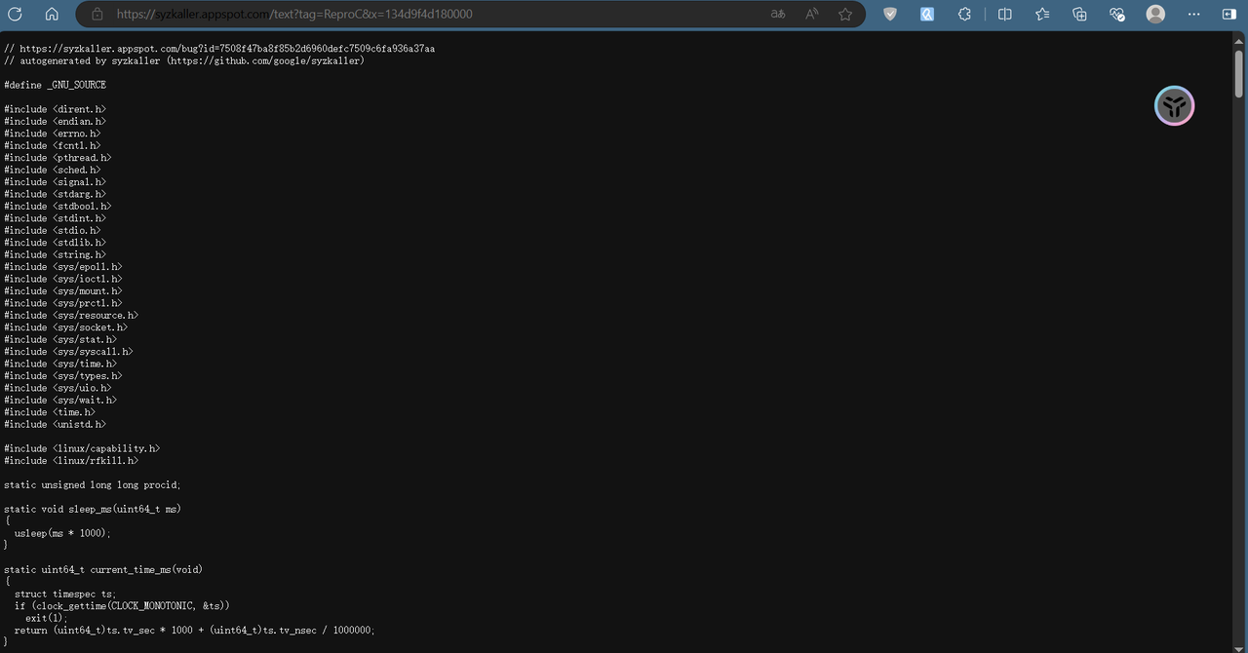Click the "#include <sys/syscall.h>" line
1248x653 pixels.
coord(68,352)
